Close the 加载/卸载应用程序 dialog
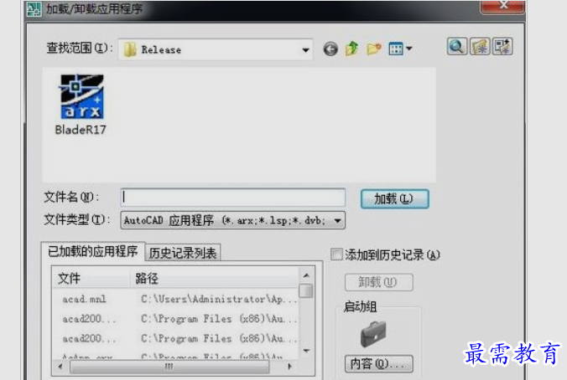 [502, 6]
